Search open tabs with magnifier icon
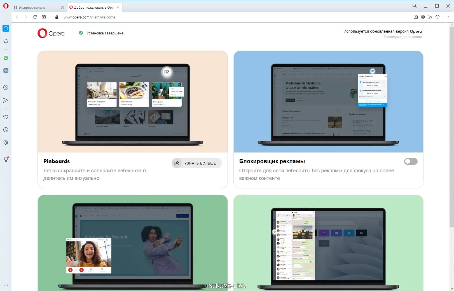This screenshot has height=291, width=454. [x=415, y=6]
